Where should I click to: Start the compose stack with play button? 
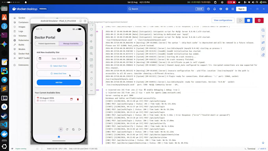[x=240, y=21]
